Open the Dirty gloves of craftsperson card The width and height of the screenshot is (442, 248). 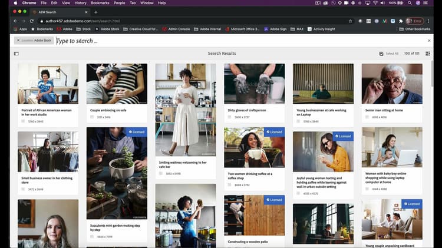[254, 84]
